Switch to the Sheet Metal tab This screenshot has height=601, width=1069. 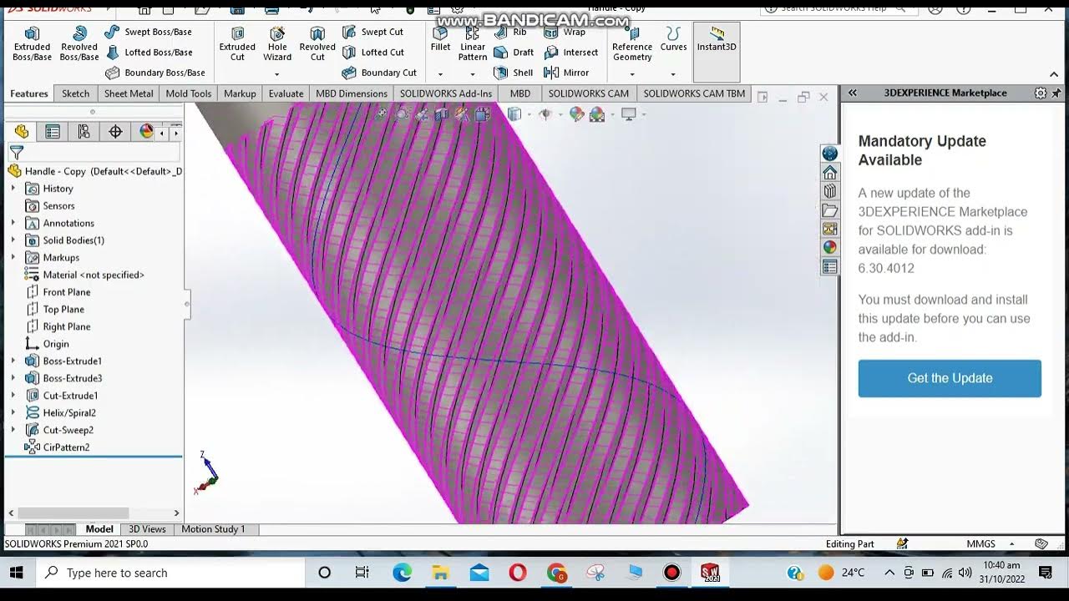point(129,93)
